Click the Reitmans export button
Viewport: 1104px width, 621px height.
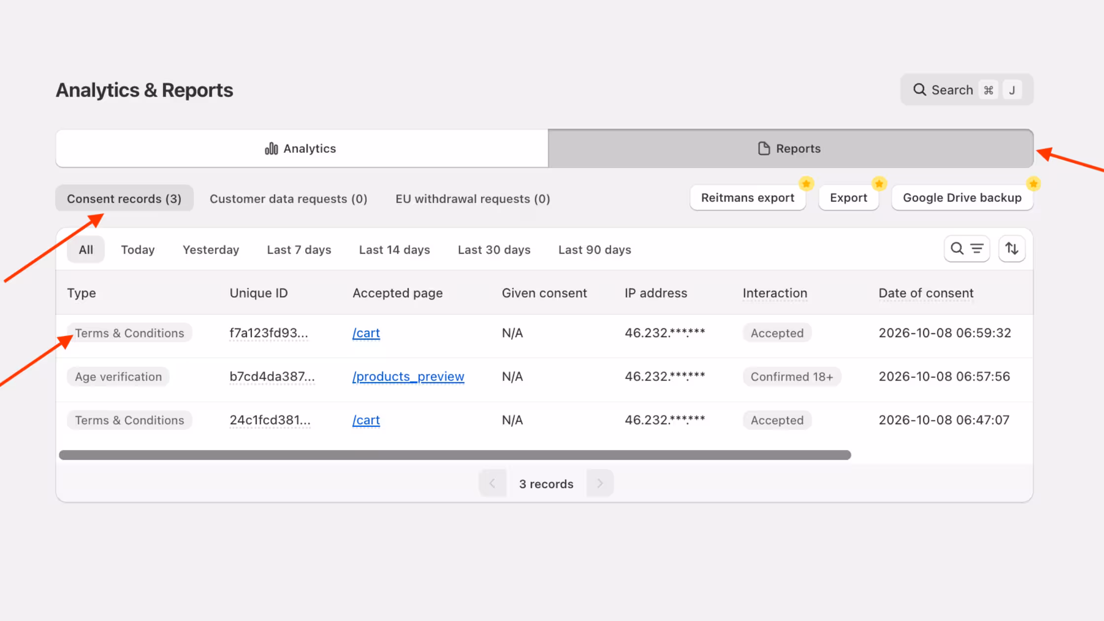point(748,198)
